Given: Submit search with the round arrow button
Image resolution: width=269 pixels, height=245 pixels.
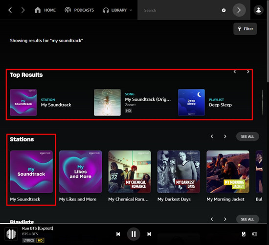Looking at the screenshot, I should coord(239,10).
